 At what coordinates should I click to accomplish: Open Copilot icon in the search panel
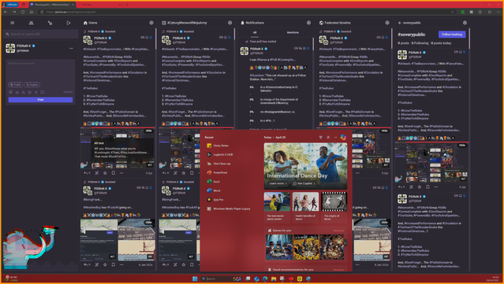(343, 137)
